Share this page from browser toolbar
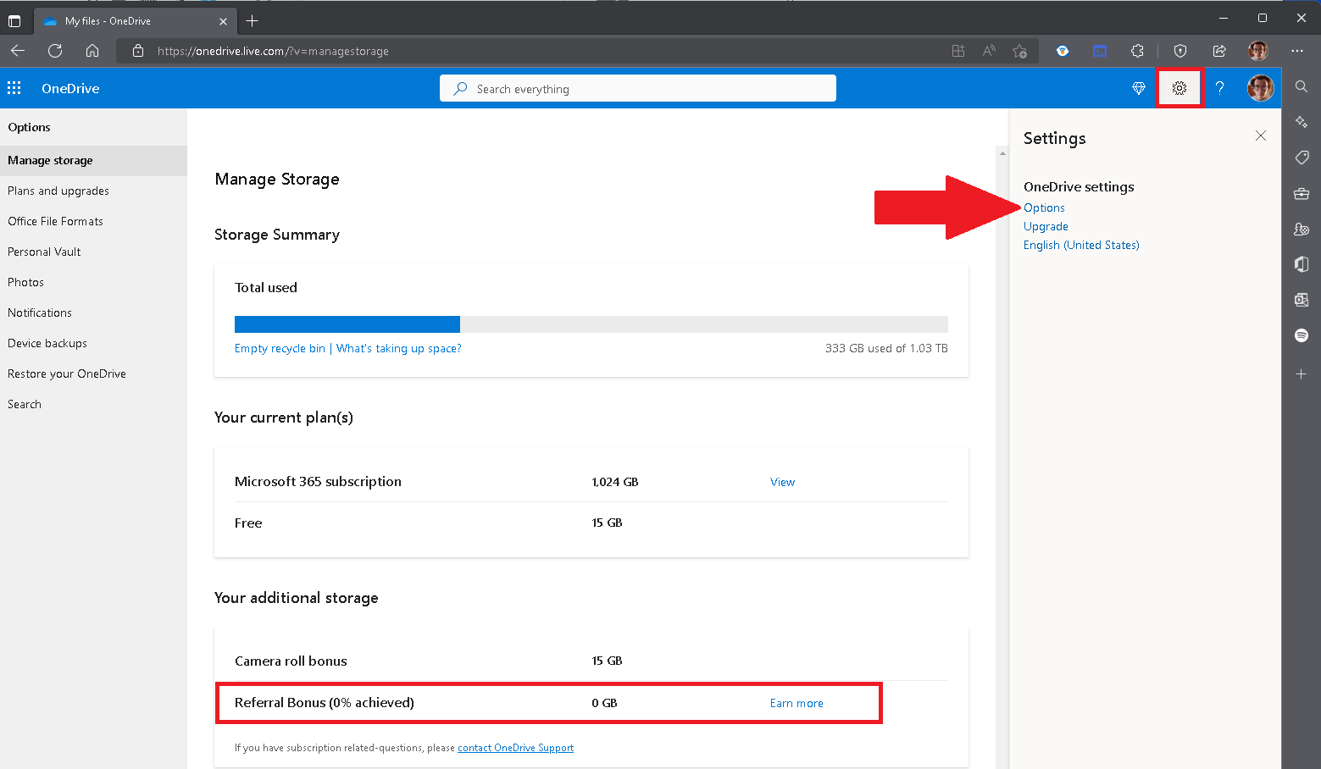 1219,51
